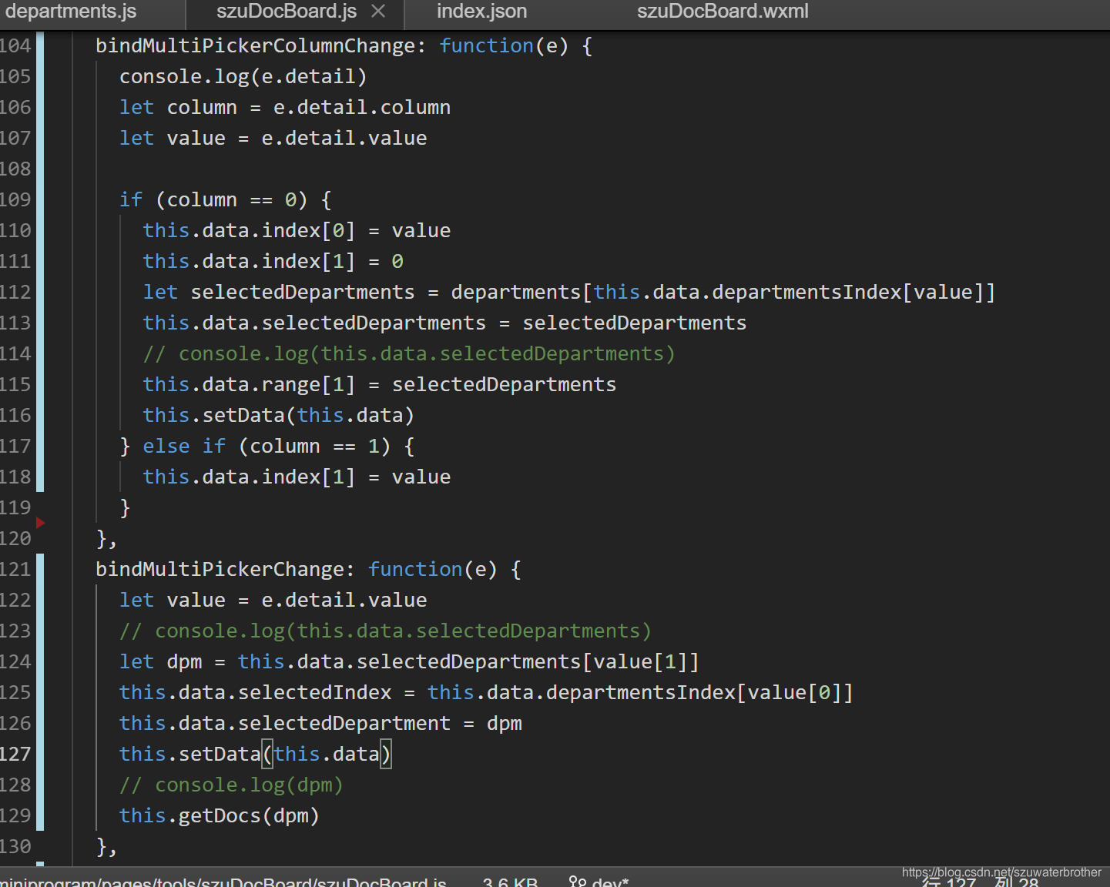Click 'this.data.selectedDepartment = dpm' line

click(x=321, y=723)
